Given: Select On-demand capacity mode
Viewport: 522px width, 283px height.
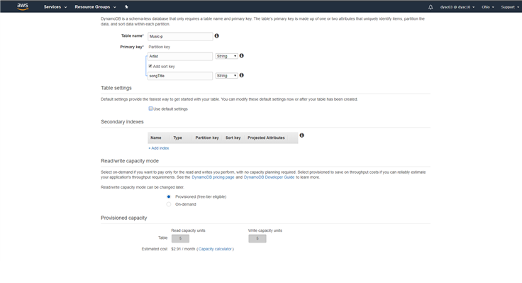Looking at the screenshot, I should [x=169, y=204].
